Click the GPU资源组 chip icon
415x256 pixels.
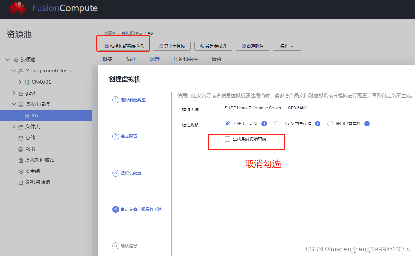(x=21, y=183)
